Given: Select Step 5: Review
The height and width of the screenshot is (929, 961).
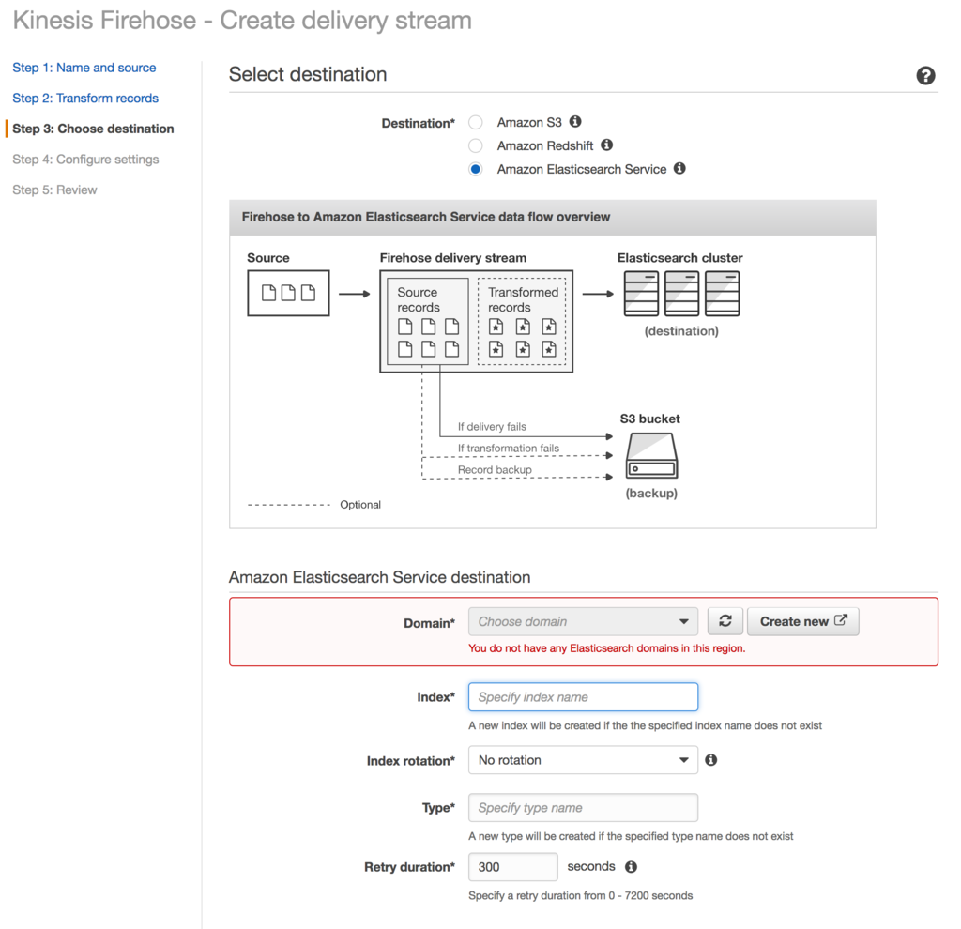Looking at the screenshot, I should pos(54,190).
